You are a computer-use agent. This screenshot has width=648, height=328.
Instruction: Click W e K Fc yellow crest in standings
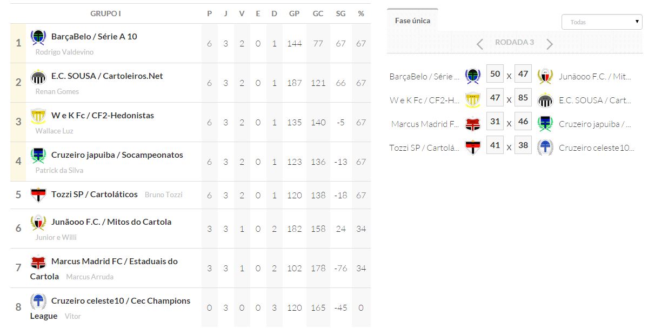coord(38,116)
